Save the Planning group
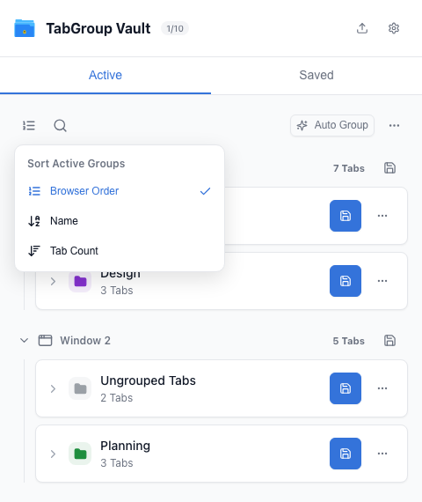Viewport: 422px width, 502px height. 346,454
